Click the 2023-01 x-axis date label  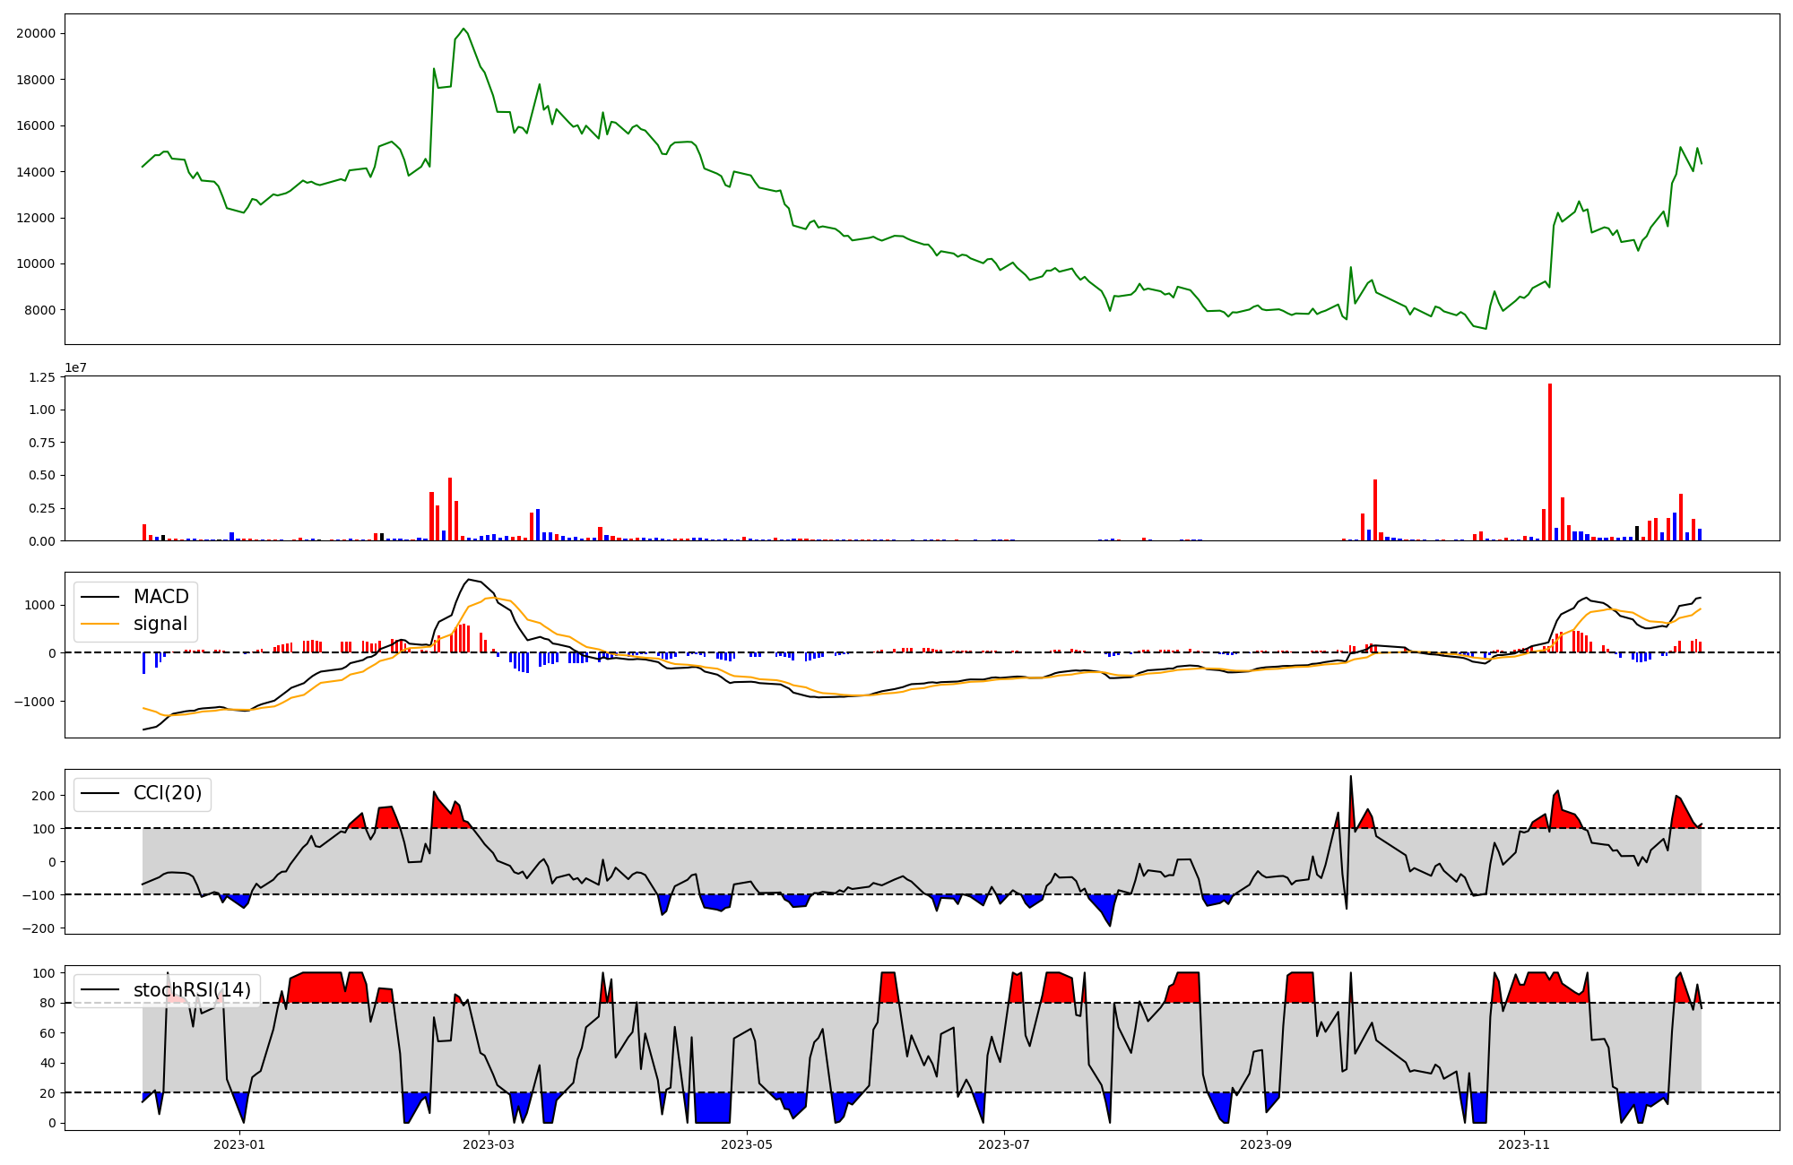pyautogui.click(x=239, y=1144)
